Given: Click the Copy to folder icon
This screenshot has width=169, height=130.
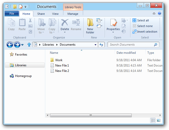Looking at the screenshot, I should [x=52, y=22].
